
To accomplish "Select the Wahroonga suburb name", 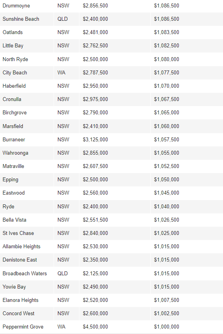I will point(15,153).
